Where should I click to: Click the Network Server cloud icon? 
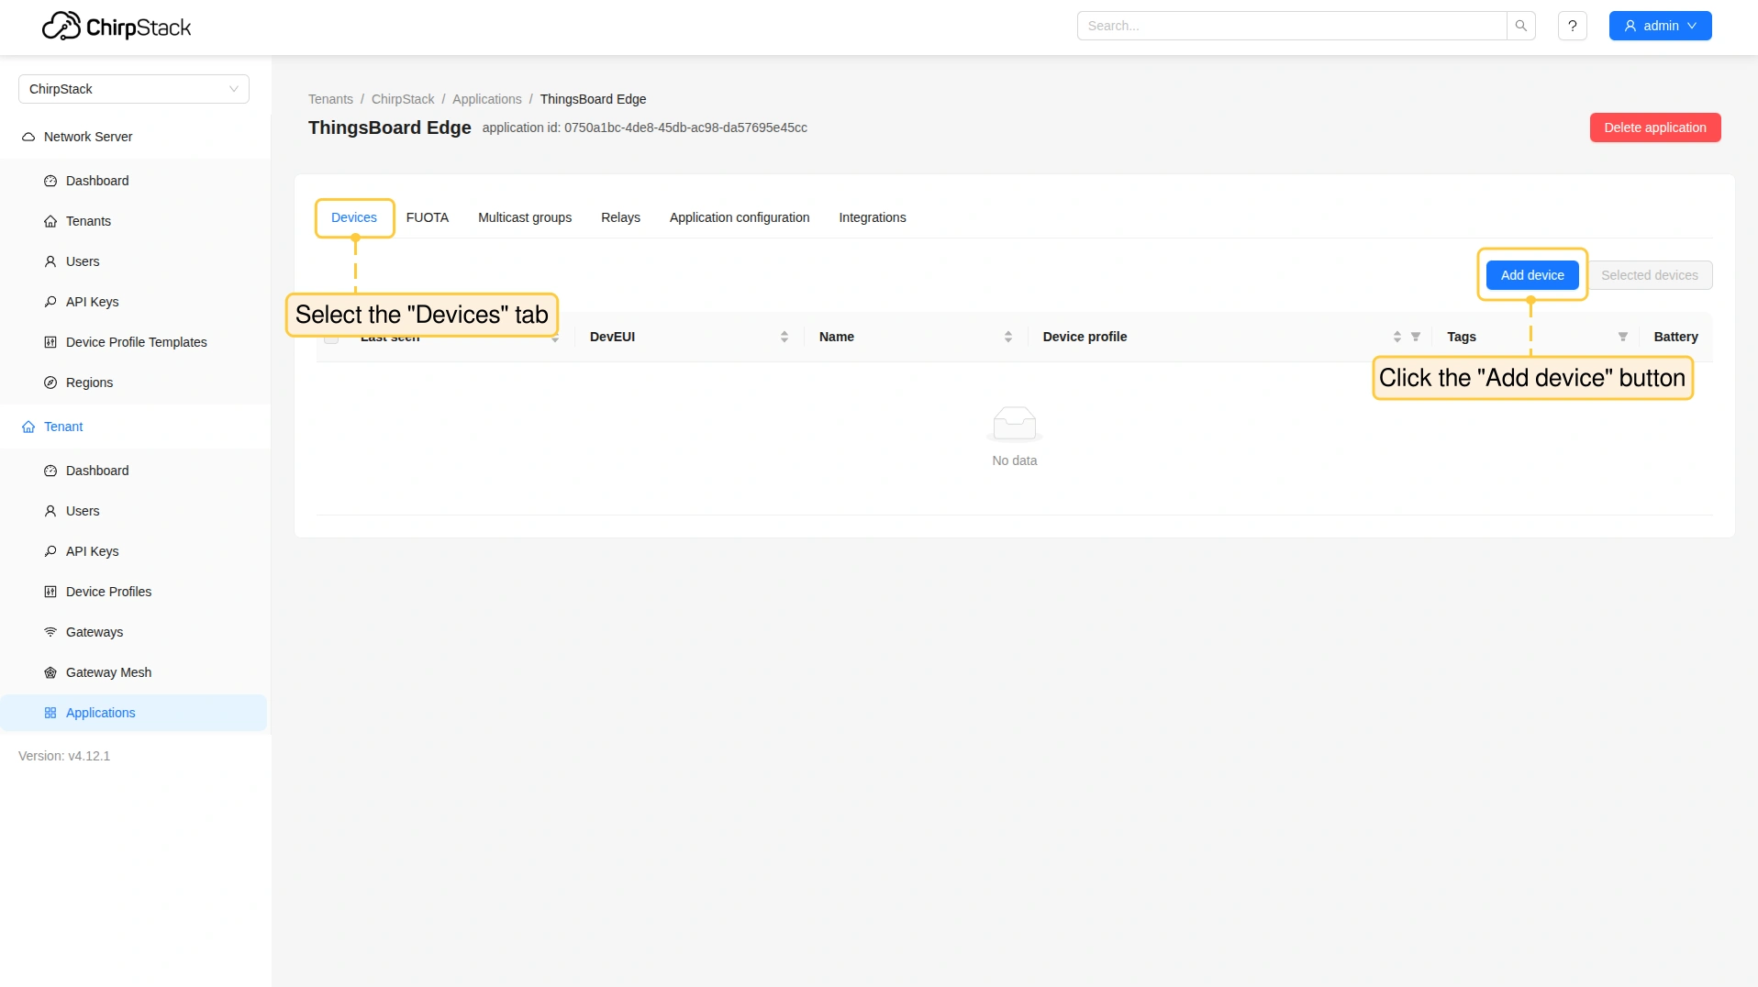[28, 137]
